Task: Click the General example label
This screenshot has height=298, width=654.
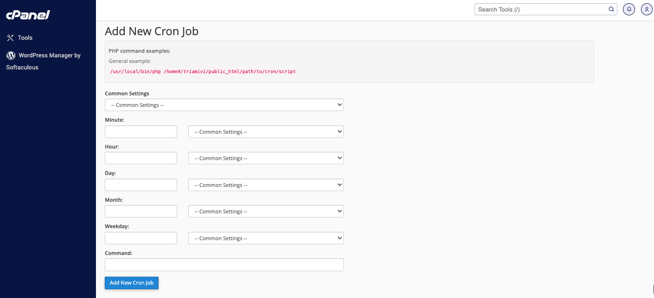Action: pos(130,61)
